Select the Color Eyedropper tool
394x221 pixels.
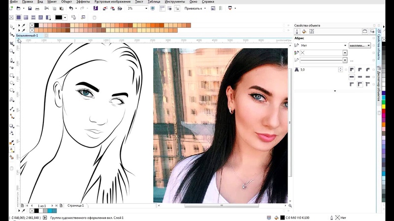point(11,142)
